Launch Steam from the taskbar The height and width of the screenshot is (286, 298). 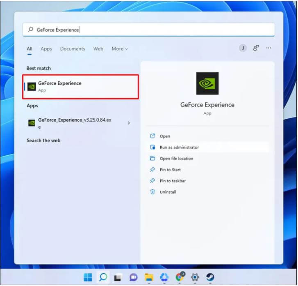(210, 277)
